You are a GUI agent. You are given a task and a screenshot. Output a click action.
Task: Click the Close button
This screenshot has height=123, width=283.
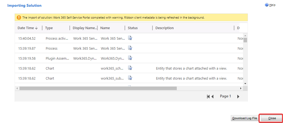272,118
